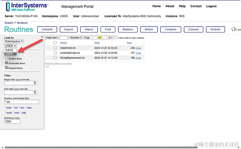Click the Compile button
This screenshot has width=241, height=149.
(x=47, y=29)
